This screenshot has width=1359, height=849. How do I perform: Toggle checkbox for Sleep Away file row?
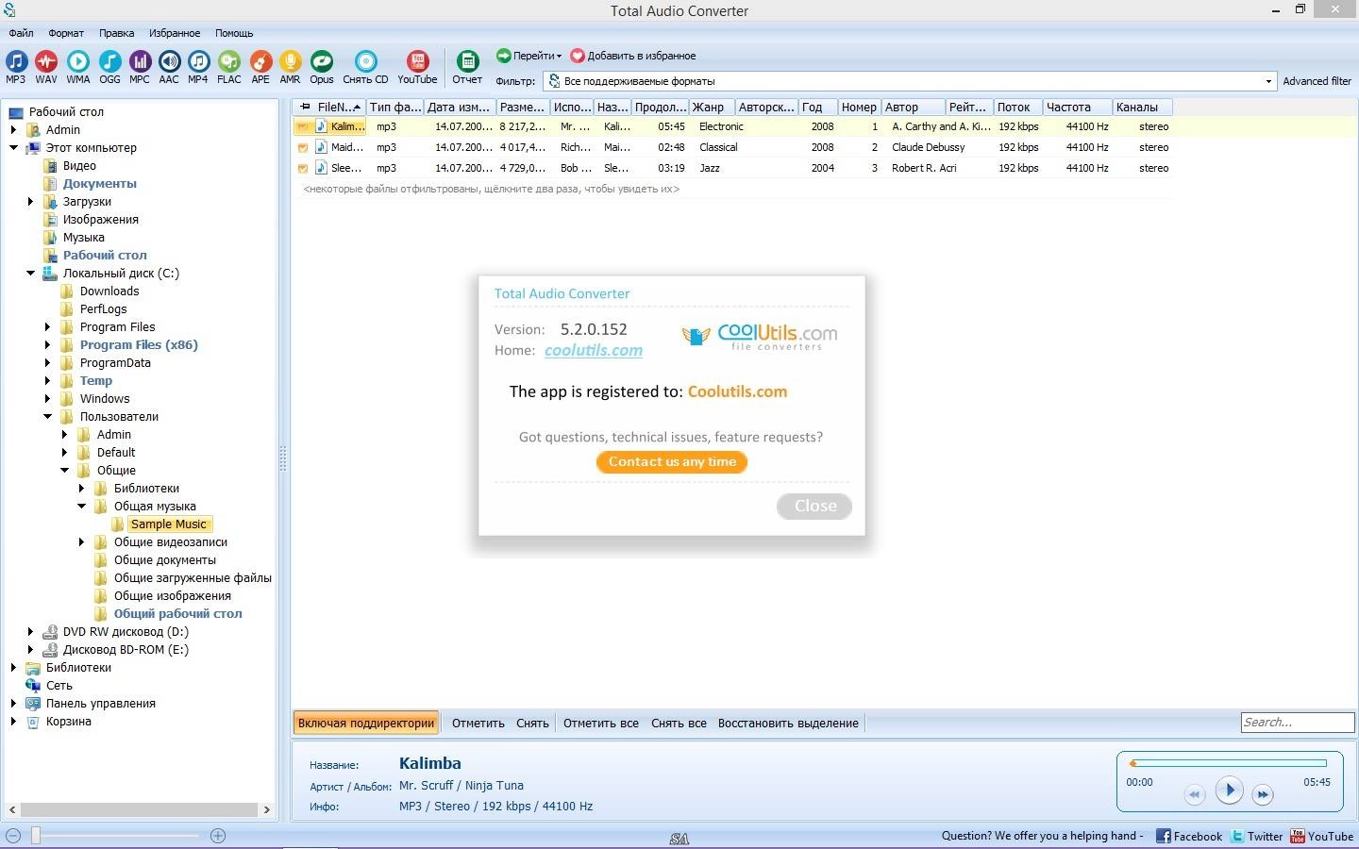tap(302, 168)
